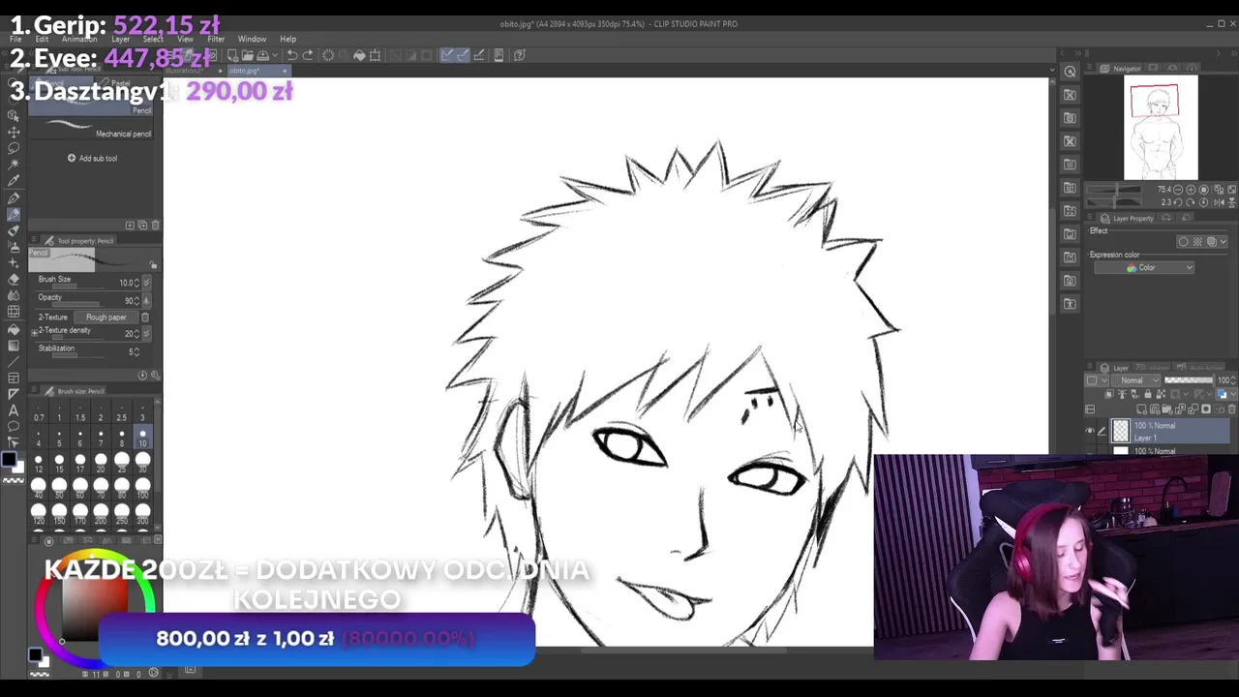The image size is (1239, 697).
Task: Select the Move layer tool
Action: tap(14, 131)
